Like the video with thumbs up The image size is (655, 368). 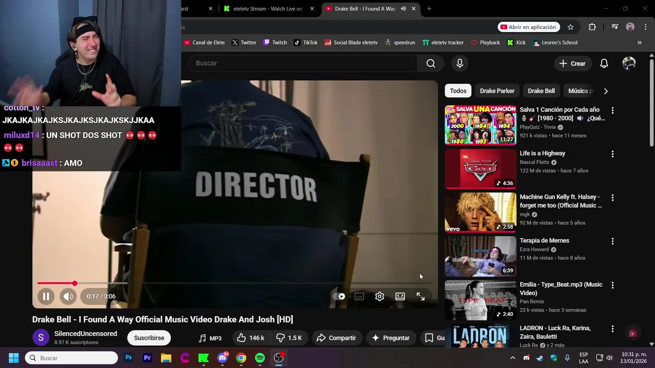[x=250, y=338]
